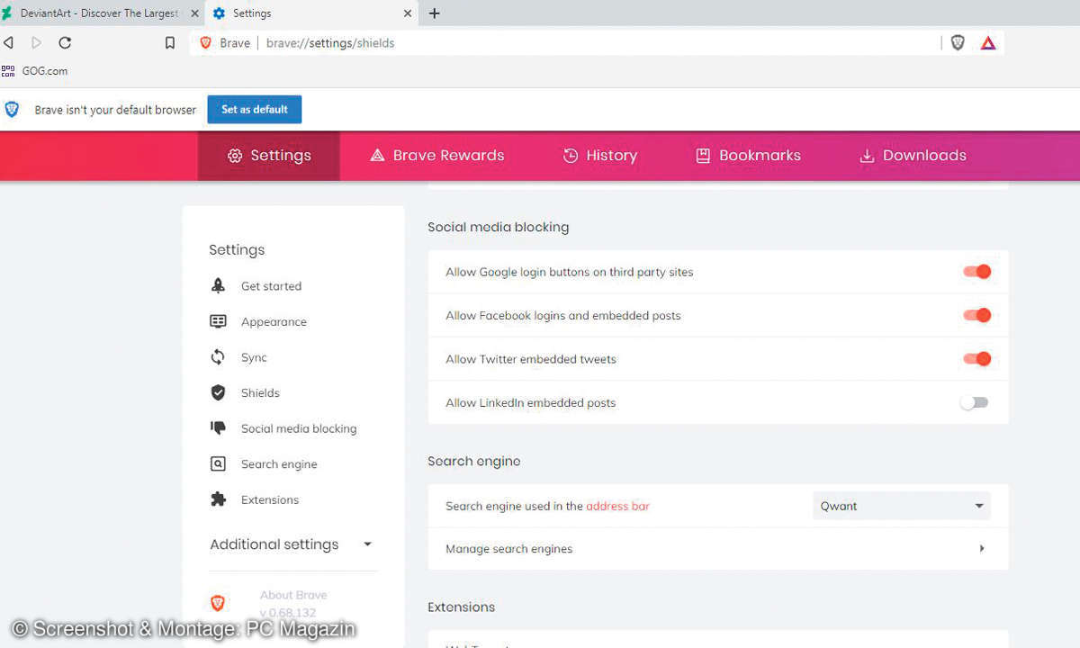Screen dimensions: 1080x648
Task: Reload the page with refresh icon
Action: point(65,42)
